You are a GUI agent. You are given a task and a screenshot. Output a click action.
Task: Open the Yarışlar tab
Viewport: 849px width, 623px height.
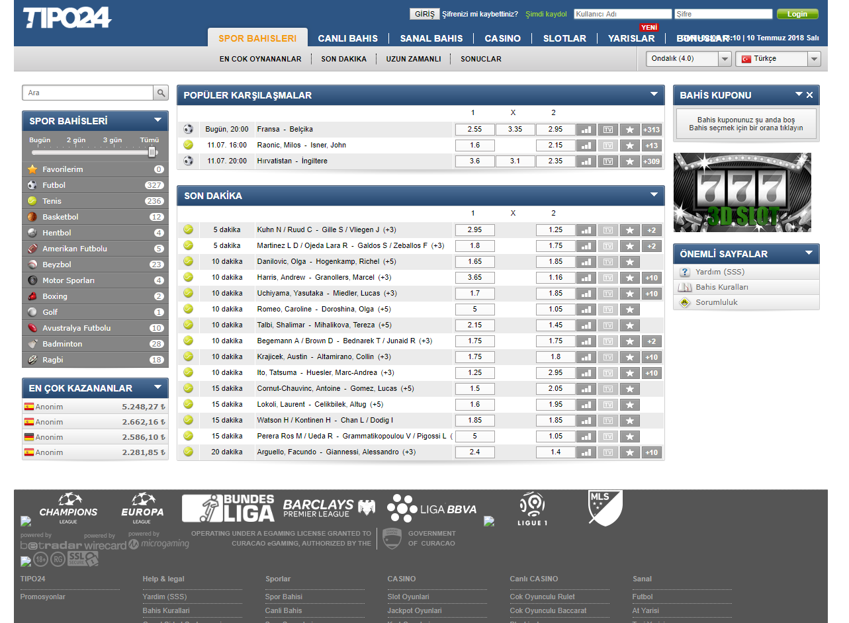tap(631, 38)
